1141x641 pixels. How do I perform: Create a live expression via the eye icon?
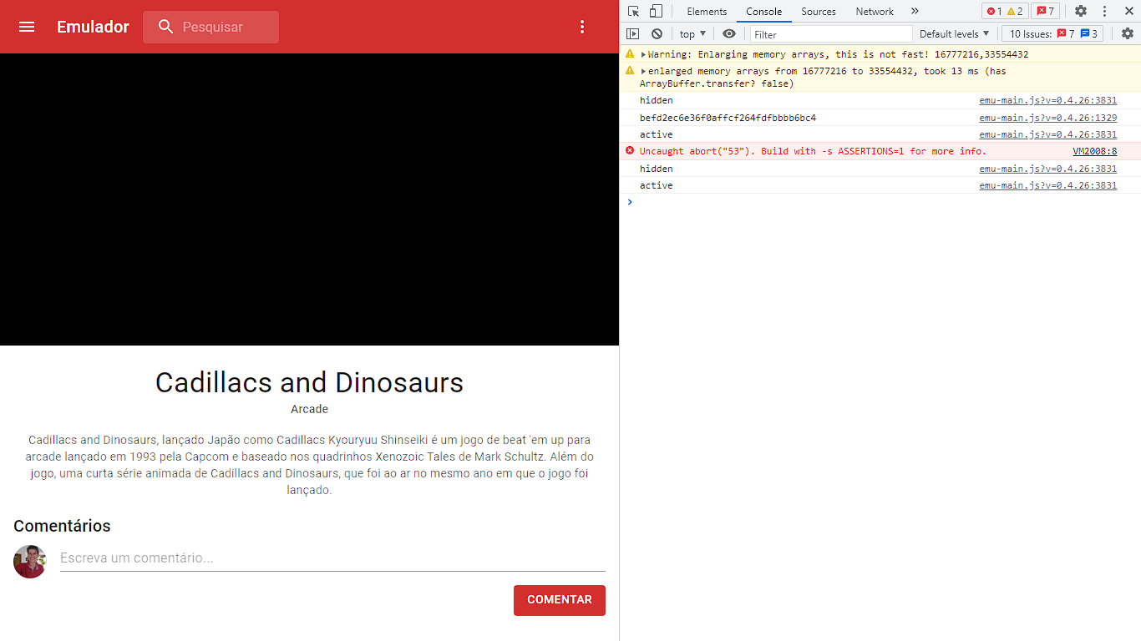tap(729, 33)
